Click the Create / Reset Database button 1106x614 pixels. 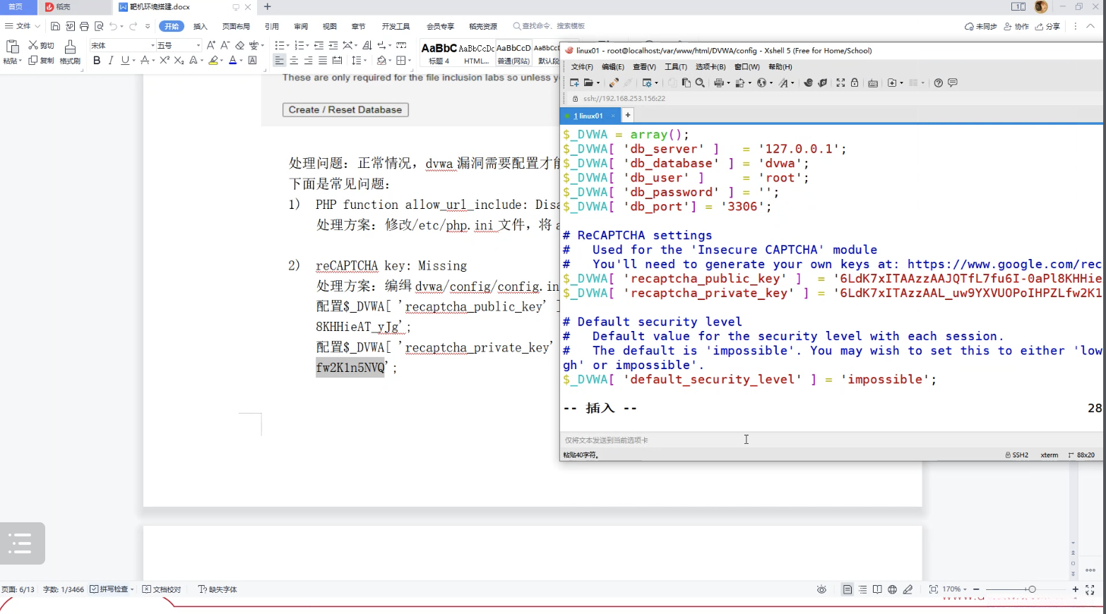tap(345, 109)
